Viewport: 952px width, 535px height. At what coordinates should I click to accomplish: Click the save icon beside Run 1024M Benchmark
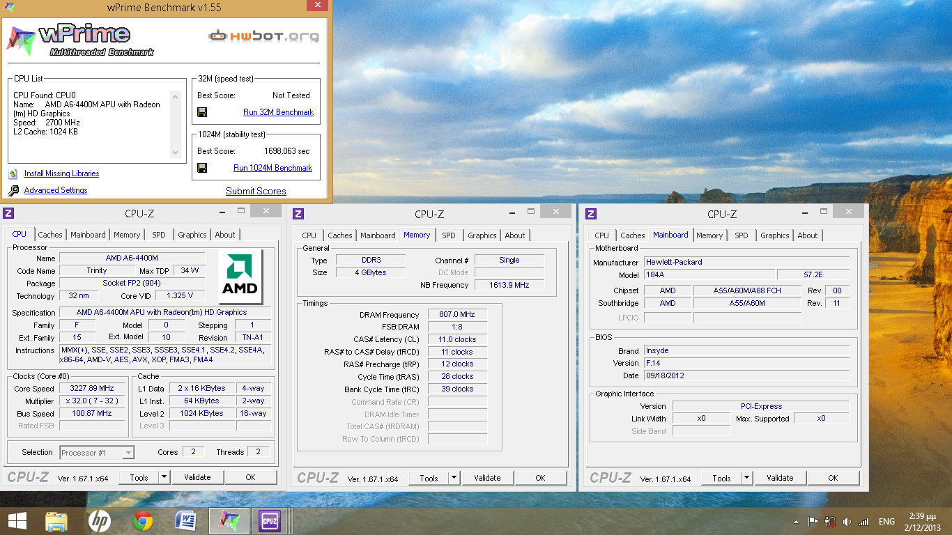point(202,168)
